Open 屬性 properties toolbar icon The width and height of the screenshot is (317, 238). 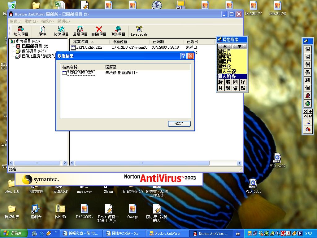click(42, 31)
